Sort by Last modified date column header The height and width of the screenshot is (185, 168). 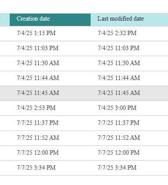tap(129, 20)
